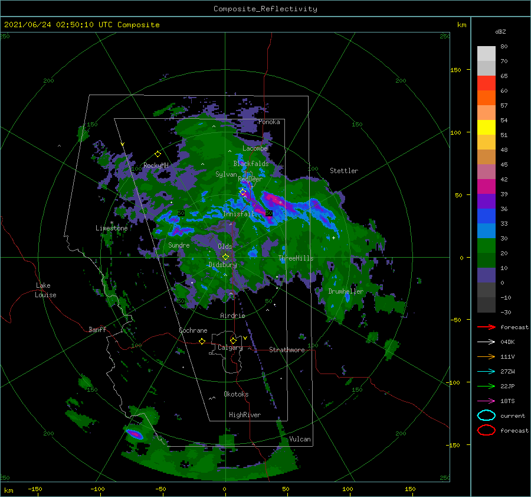
Task: Click the cyan current ellipse icon
Action: (x=486, y=415)
